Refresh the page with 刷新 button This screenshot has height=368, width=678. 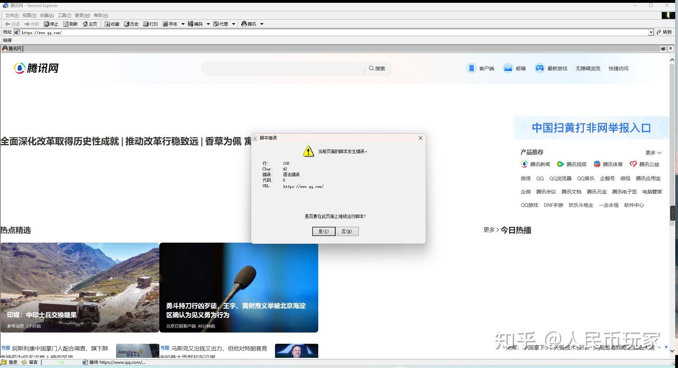[70, 24]
